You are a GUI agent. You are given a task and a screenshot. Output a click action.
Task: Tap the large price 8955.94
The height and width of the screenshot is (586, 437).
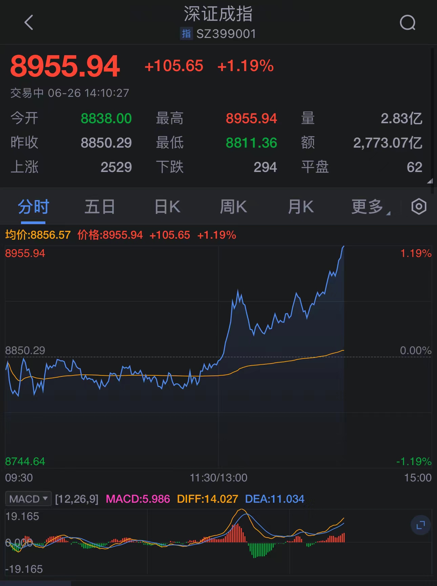[x=65, y=66]
